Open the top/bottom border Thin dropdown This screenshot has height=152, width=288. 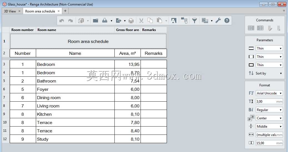(269, 48)
